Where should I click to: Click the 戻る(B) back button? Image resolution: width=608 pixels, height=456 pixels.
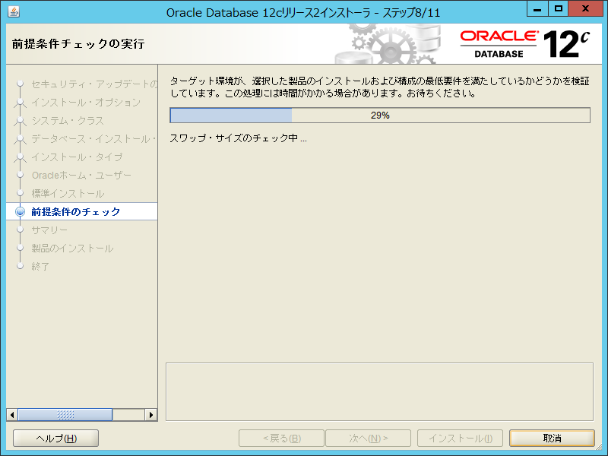[x=281, y=439]
